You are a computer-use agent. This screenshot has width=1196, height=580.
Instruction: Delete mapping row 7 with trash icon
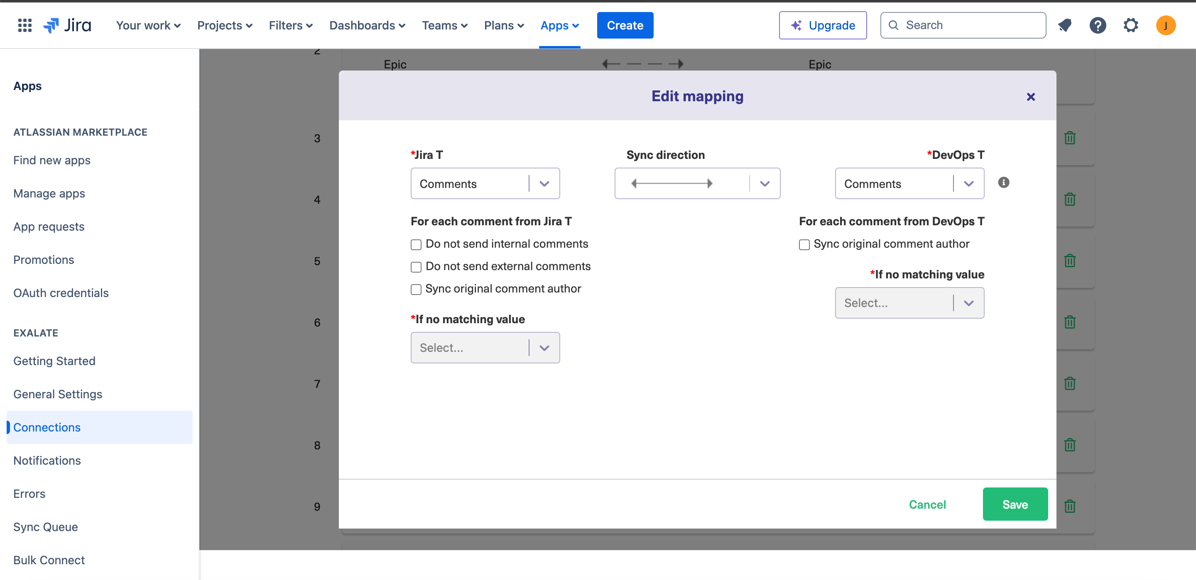click(1070, 383)
